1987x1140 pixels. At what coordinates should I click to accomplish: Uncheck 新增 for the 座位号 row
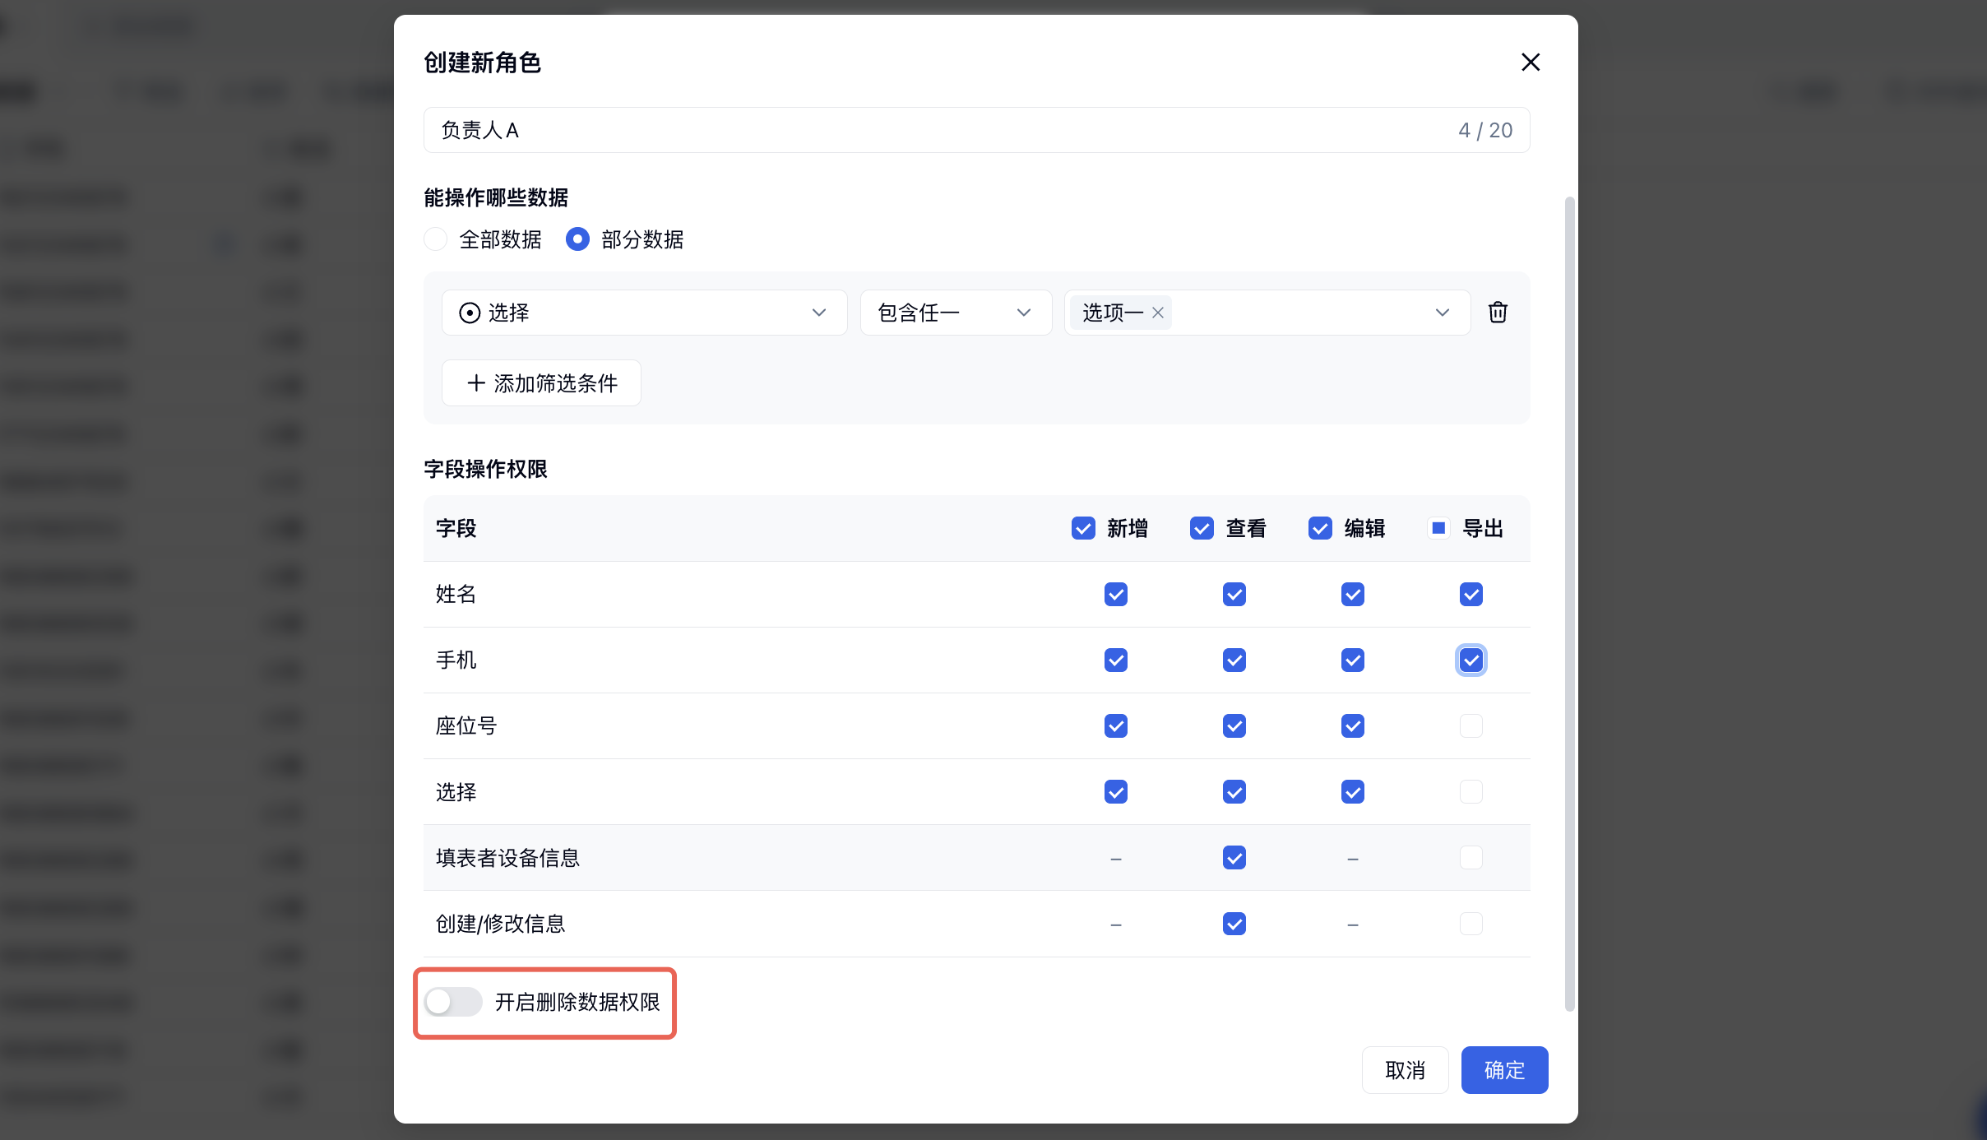pyautogui.click(x=1116, y=725)
